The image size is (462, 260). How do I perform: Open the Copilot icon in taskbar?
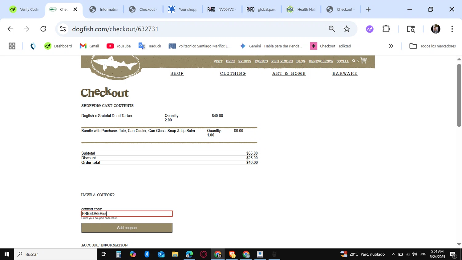pos(133,254)
